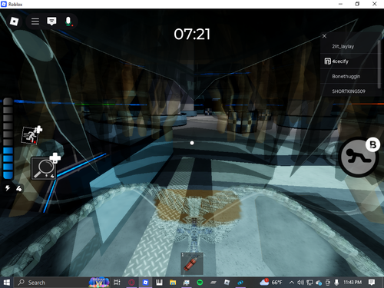Select player SHORTKING509 in list
Viewport: 384px width, 288px height.
point(349,91)
